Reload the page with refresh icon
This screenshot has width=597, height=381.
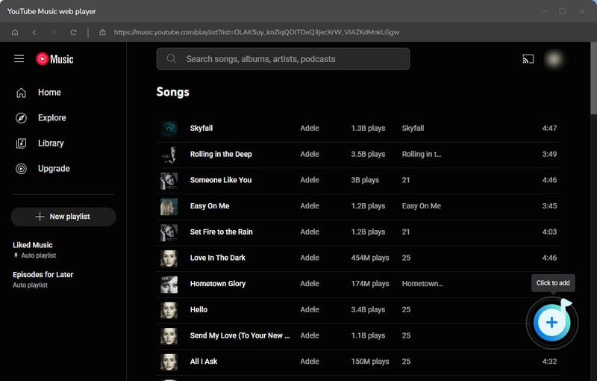click(73, 32)
